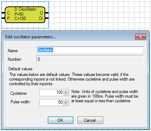Select the yellow Oscillator block on canvas

25,15
